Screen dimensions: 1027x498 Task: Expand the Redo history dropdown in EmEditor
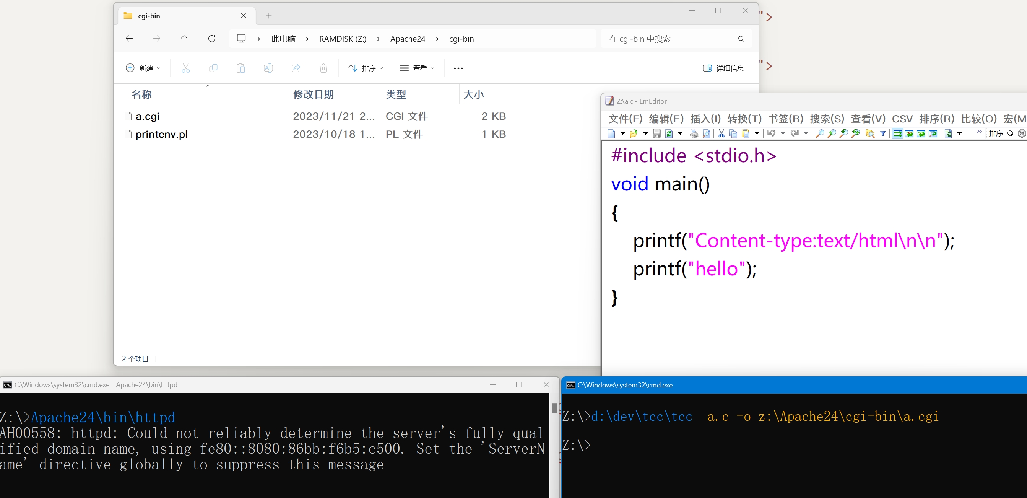pos(806,133)
